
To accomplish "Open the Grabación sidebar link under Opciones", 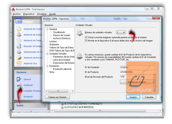I will (x=28, y=85).
